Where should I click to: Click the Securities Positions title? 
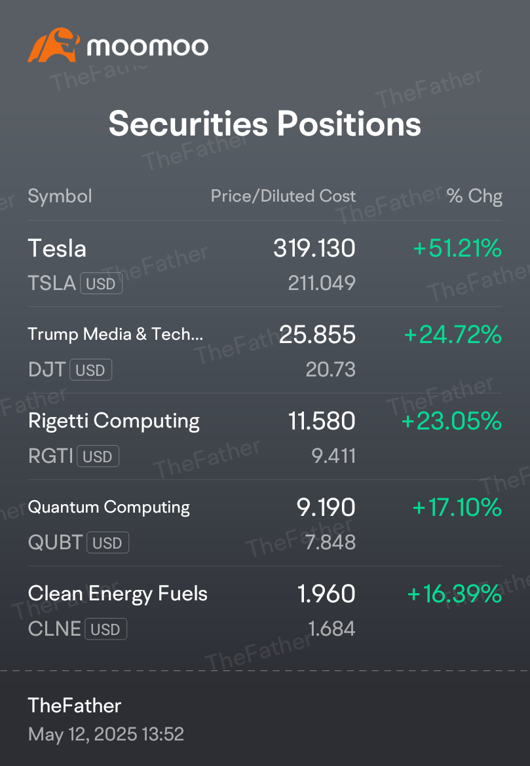pos(265,124)
